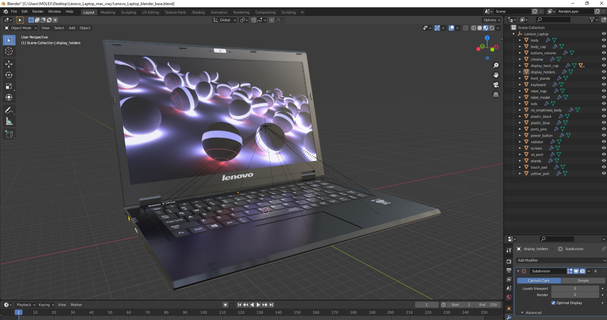Collapse the Lenovo_Laptop collection
Screen dimensions: 607x320
point(514,34)
